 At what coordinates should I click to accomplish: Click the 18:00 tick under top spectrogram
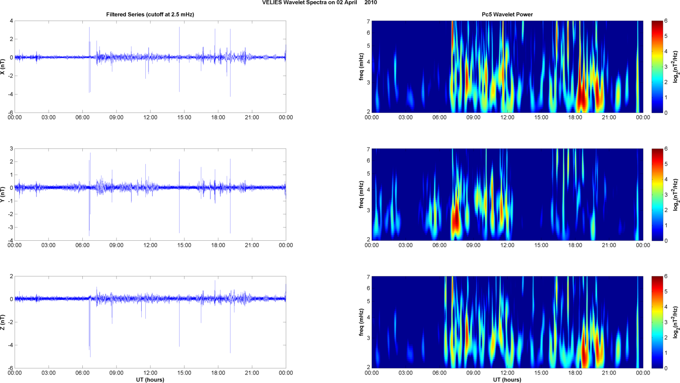click(x=575, y=117)
